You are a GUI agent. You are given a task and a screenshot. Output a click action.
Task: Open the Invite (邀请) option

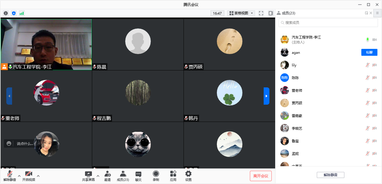[107, 176]
